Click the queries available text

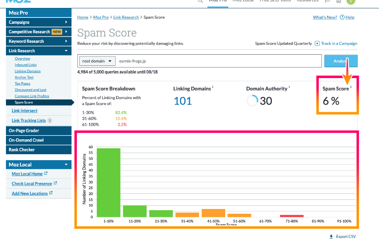117,72
